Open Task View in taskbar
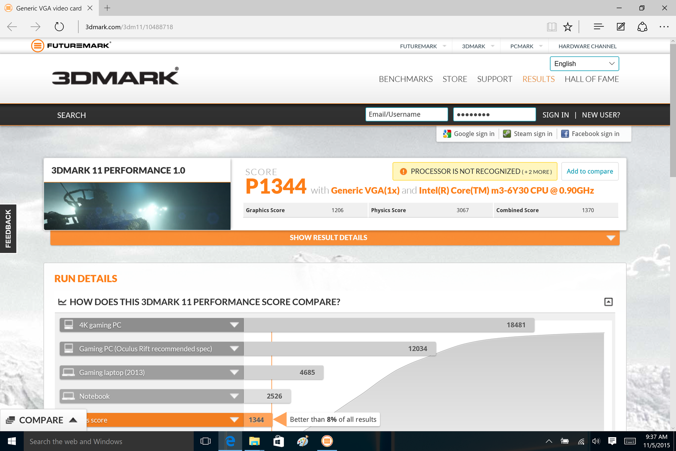Image resolution: width=676 pixels, height=451 pixels. (x=205, y=441)
